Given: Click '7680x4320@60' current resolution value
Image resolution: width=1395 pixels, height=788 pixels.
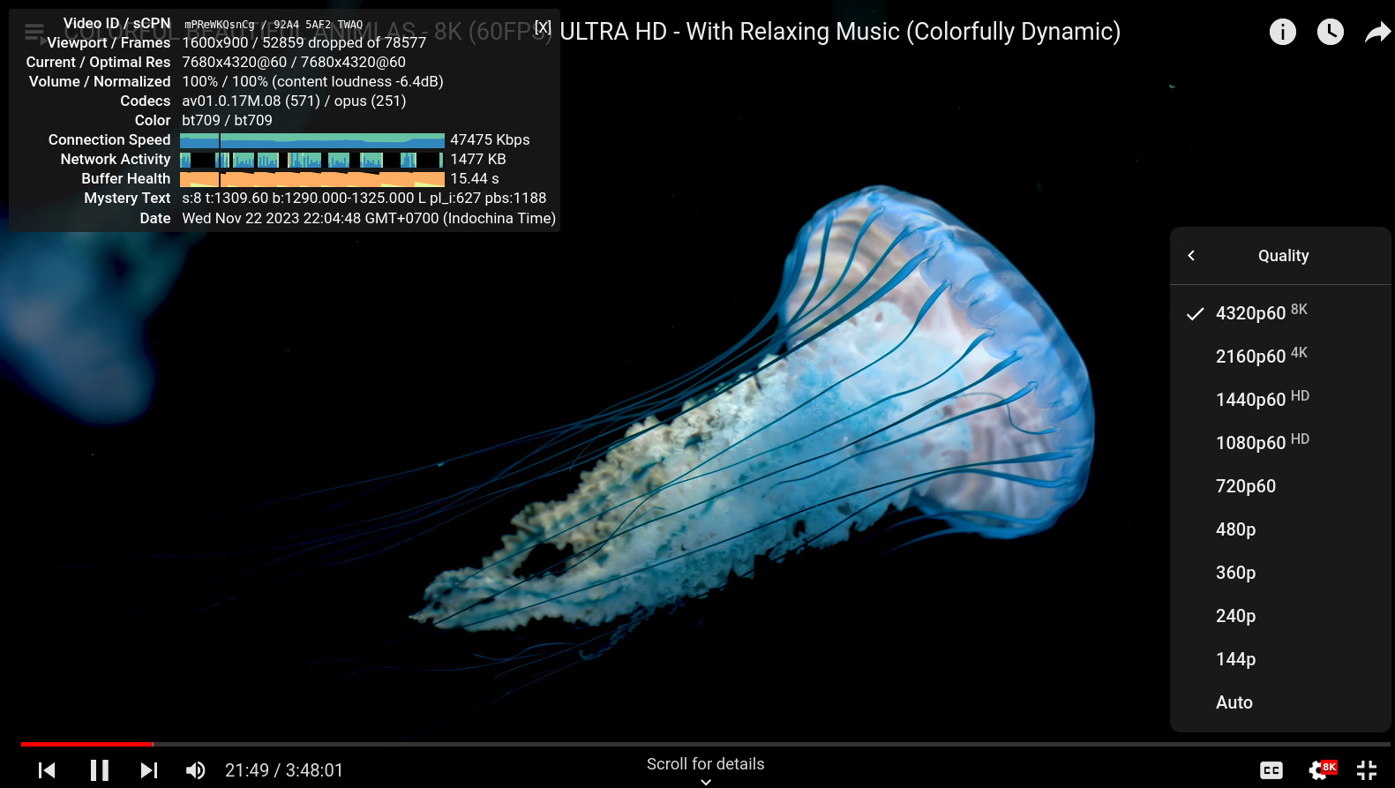Looking at the screenshot, I should tap(235, 62).
